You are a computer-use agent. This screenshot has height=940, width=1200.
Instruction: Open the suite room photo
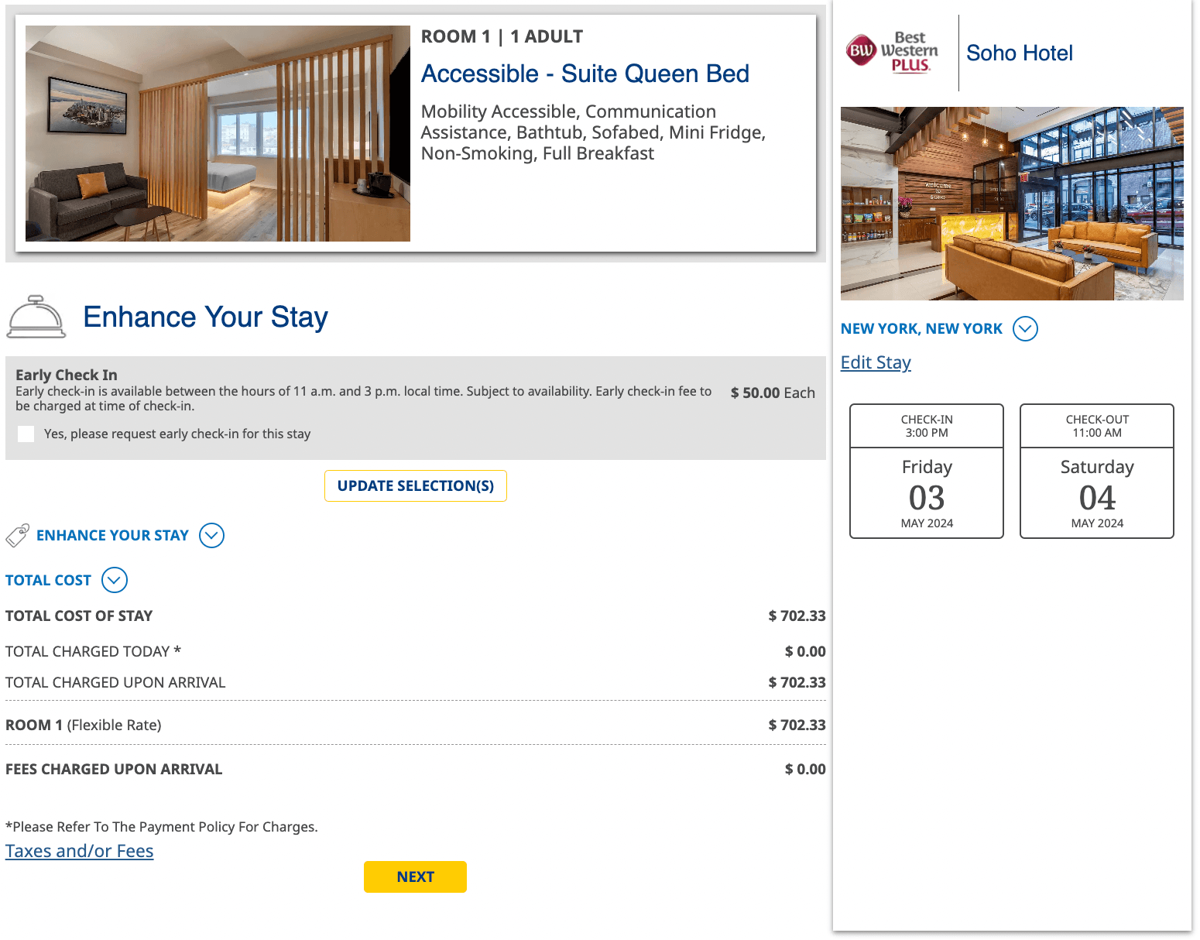point(218,133)
